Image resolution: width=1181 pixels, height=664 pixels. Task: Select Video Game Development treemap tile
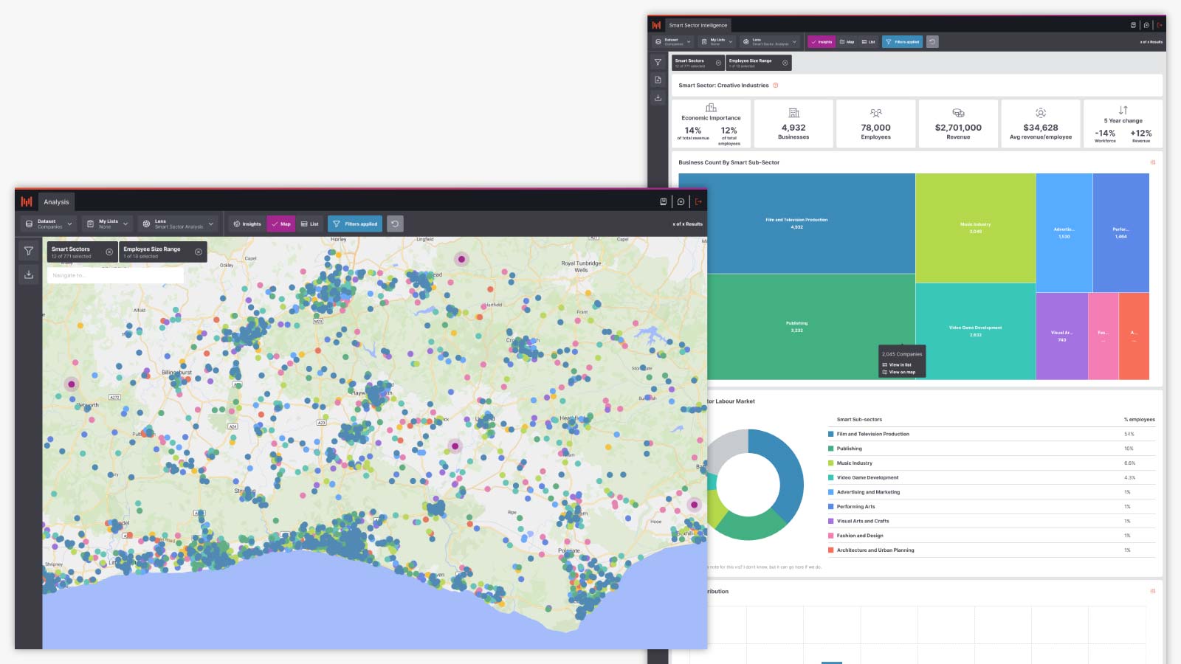(x=976, y=331)
